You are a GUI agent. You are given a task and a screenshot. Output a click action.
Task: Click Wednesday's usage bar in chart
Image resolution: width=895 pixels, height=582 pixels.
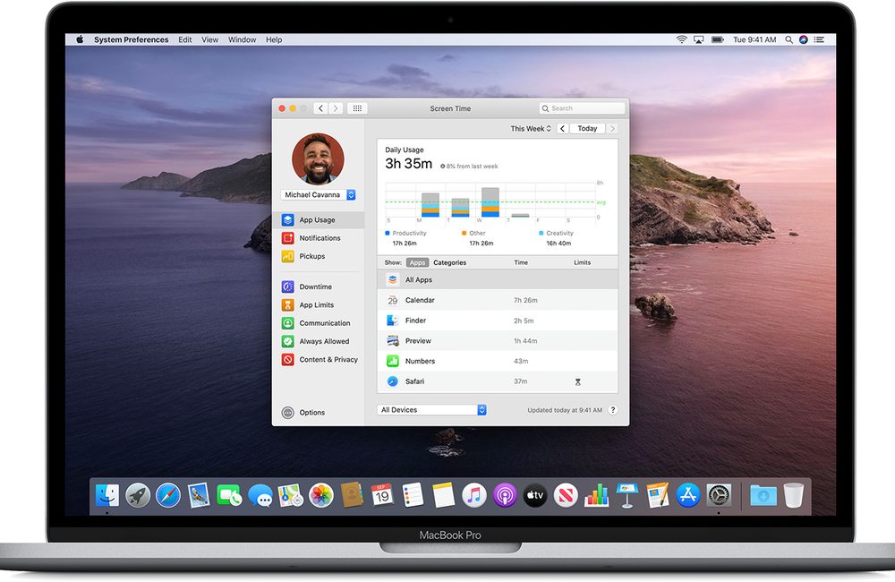coord(490,202)
